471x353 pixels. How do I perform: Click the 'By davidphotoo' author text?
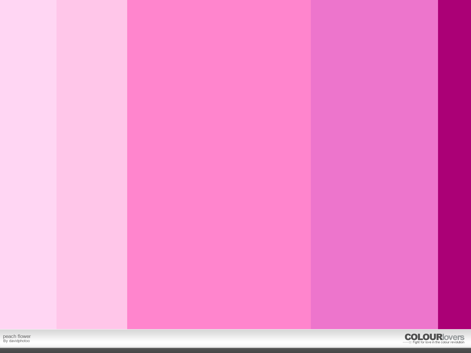point(16,341)
